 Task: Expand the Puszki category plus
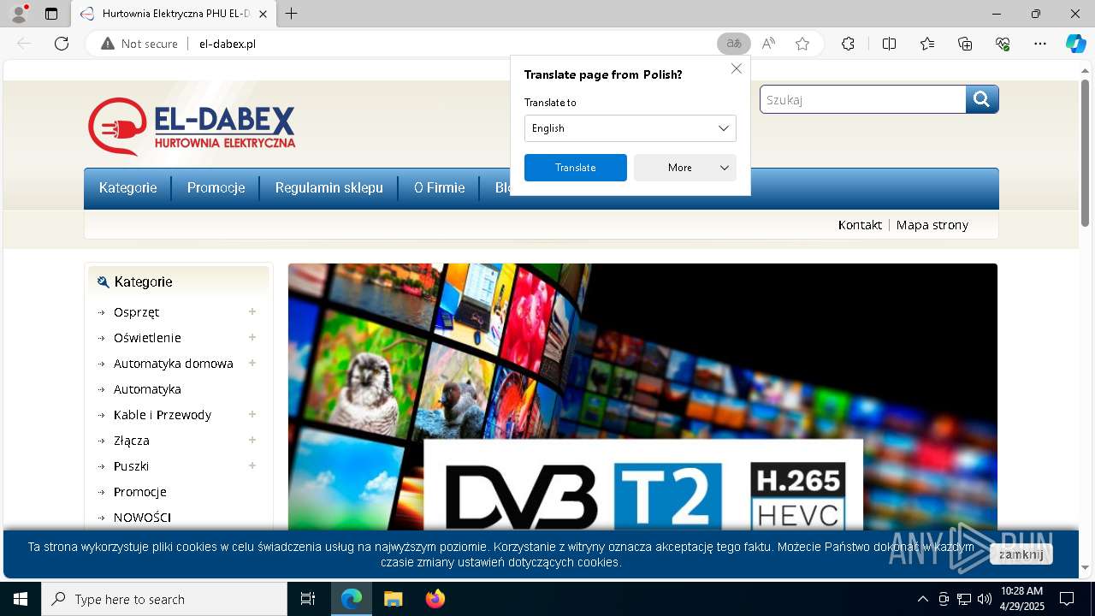[x=252, y=465]
